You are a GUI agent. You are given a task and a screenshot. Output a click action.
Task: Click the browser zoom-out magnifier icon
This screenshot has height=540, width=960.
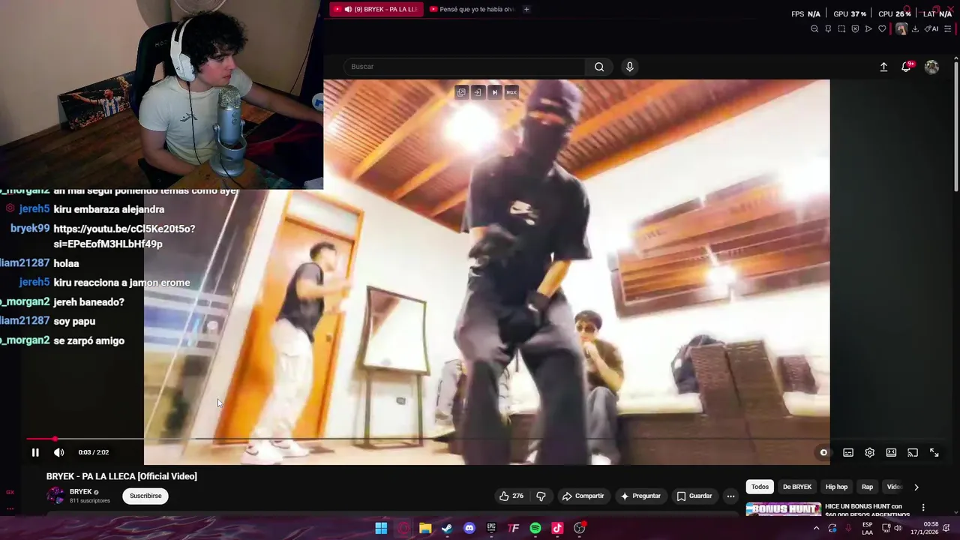point(814,28)
